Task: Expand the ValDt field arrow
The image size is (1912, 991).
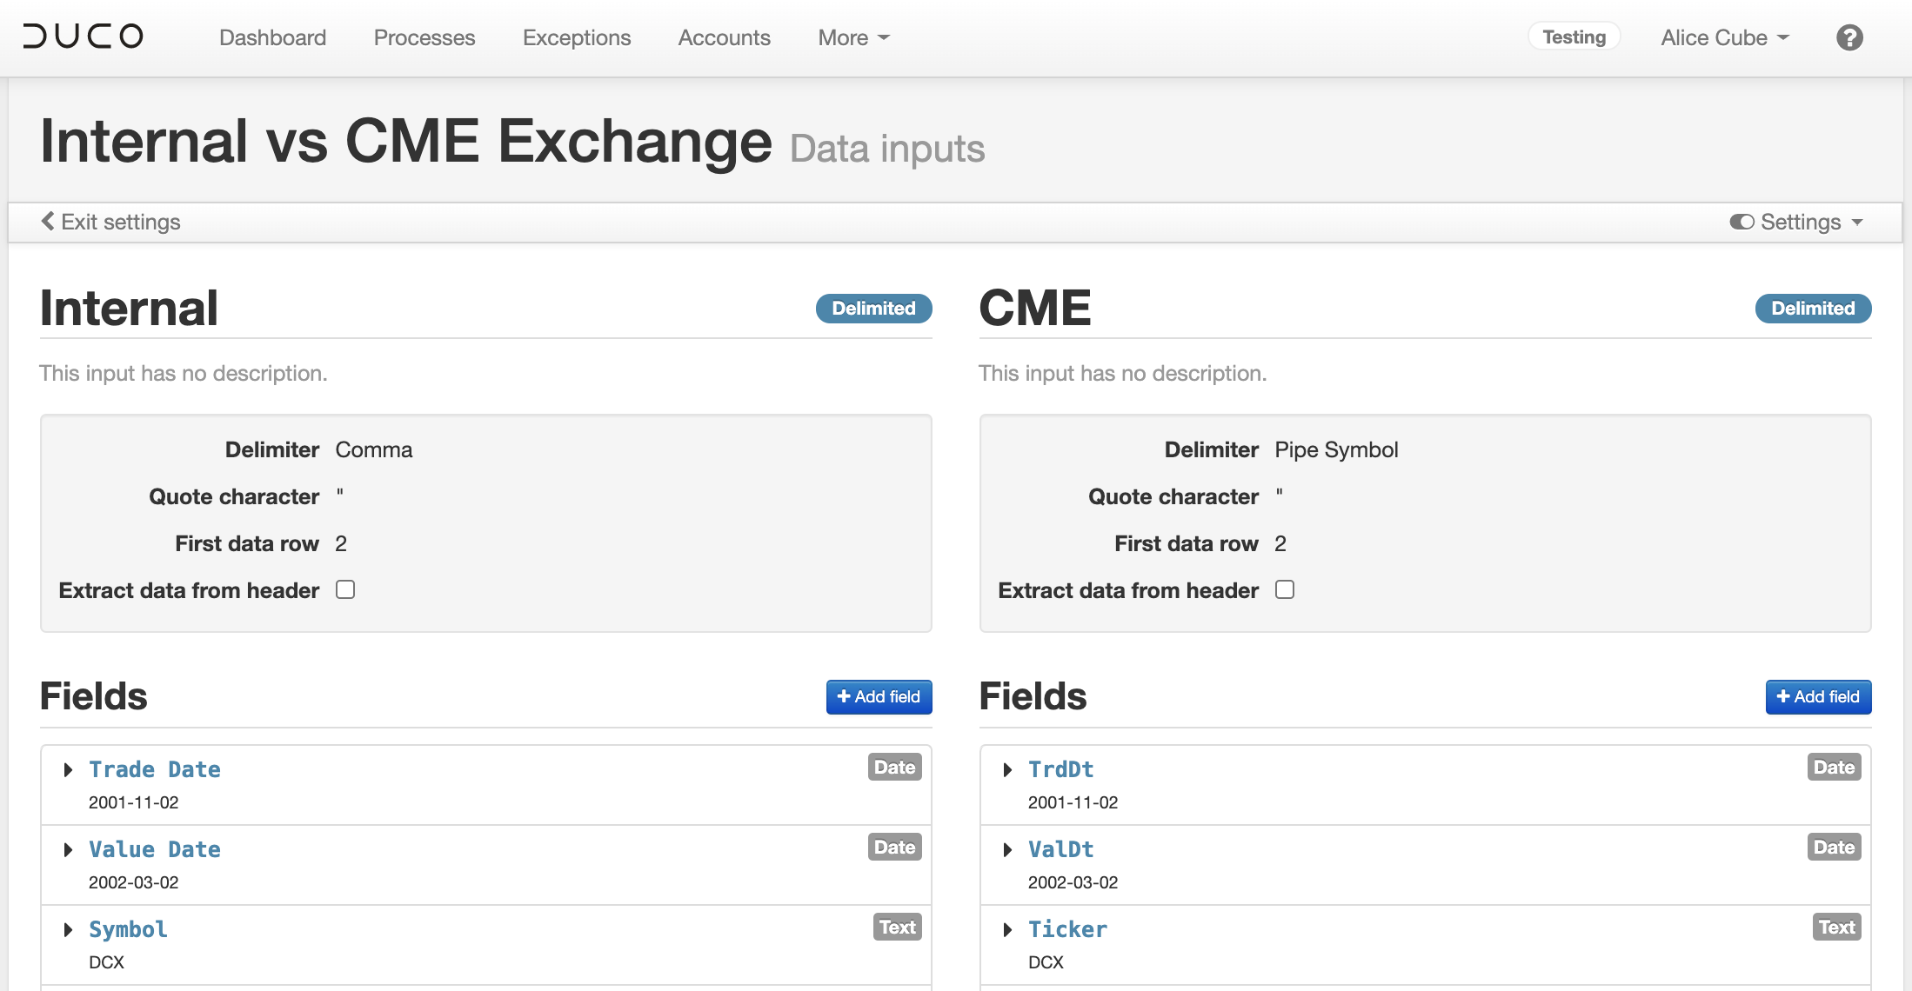Action: pyautogui.click(x=1007, y=849)
